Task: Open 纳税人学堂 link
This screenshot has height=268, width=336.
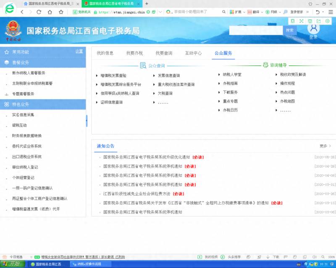Action: pyautogui.click(x=232, y=75)
